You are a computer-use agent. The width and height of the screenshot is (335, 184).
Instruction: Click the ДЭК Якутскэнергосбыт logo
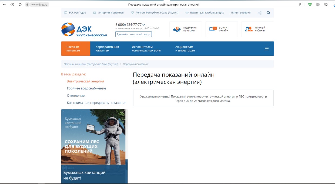[x=84, y=29]
